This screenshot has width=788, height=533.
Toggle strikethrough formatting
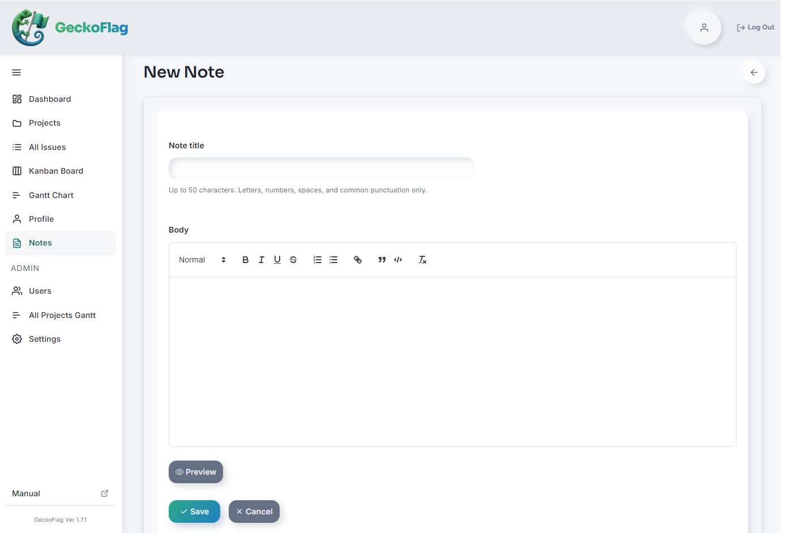(293, 260)
